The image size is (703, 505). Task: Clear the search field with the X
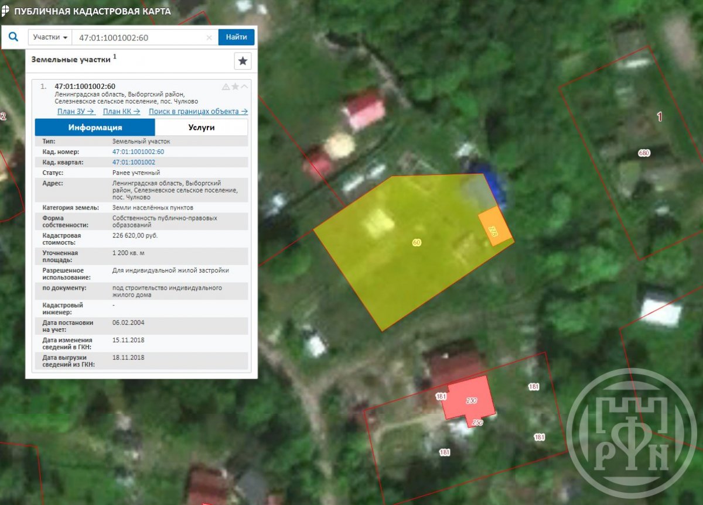pos(209,37)
